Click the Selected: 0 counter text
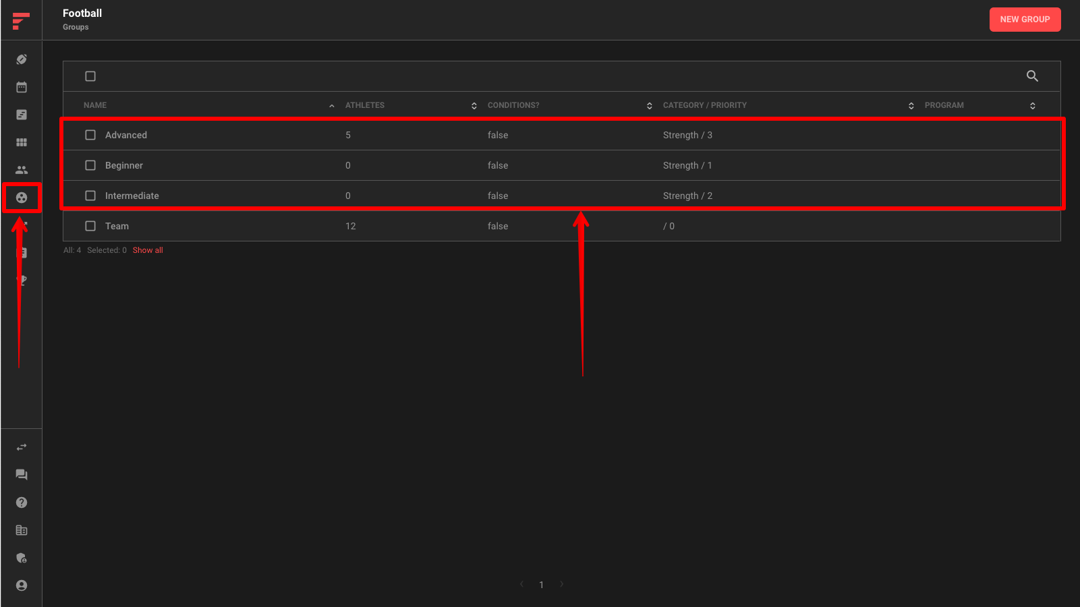 [107, 250]
